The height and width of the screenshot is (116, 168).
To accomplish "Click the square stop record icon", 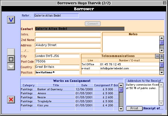I will click(11, 59).
